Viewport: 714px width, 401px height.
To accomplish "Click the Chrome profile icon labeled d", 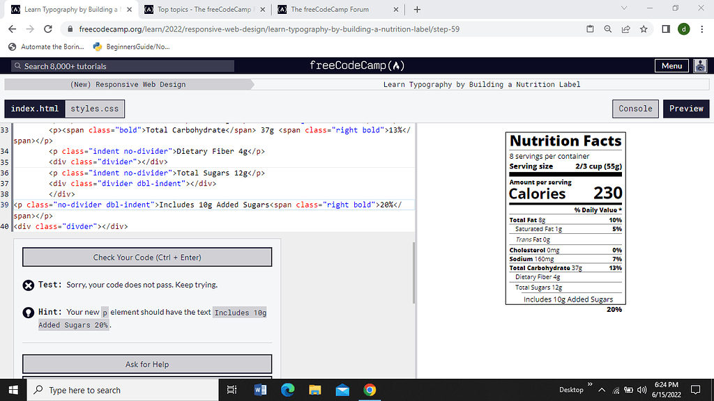I will point(683,29).
